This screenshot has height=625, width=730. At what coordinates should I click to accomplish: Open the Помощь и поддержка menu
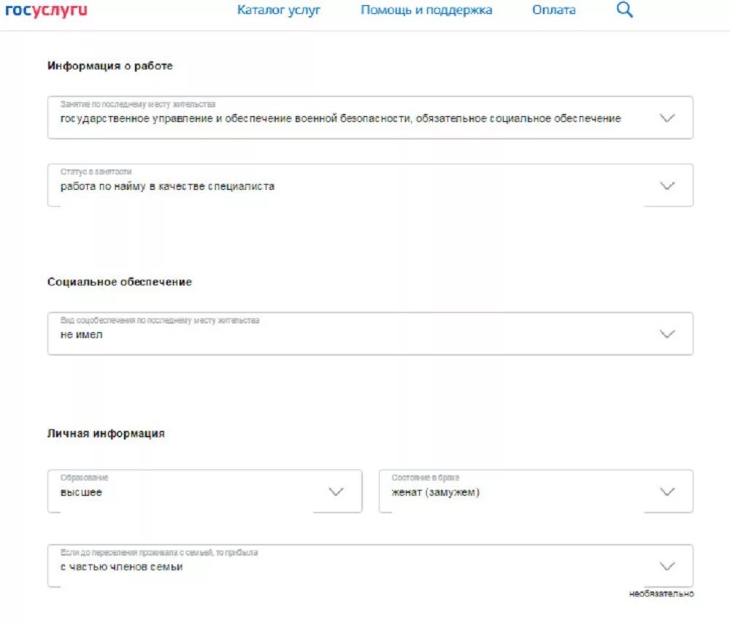point(426,9)
